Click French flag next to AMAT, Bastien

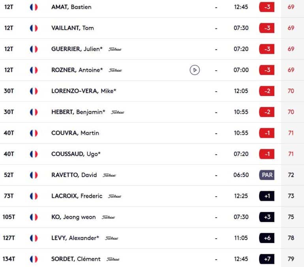pos(34,7)
